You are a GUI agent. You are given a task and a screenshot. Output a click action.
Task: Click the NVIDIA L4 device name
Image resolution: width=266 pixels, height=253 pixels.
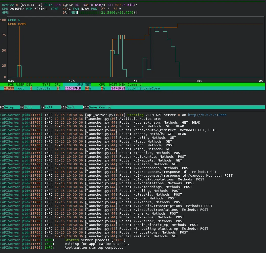[31, 5]
